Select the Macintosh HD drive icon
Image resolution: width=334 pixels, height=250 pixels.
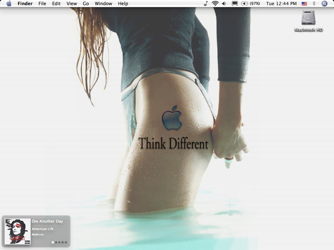[x=308, y=18]
